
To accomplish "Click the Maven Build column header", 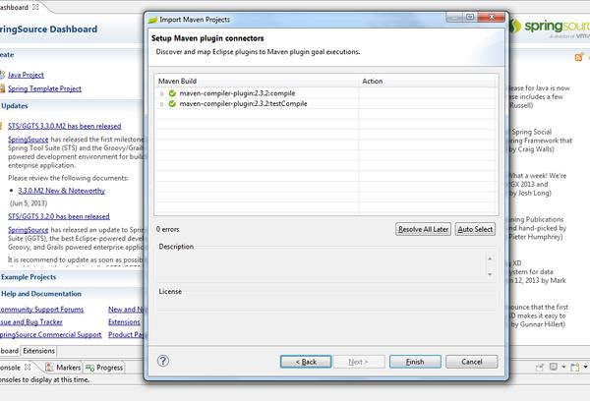I will click(x=257, y=81).
